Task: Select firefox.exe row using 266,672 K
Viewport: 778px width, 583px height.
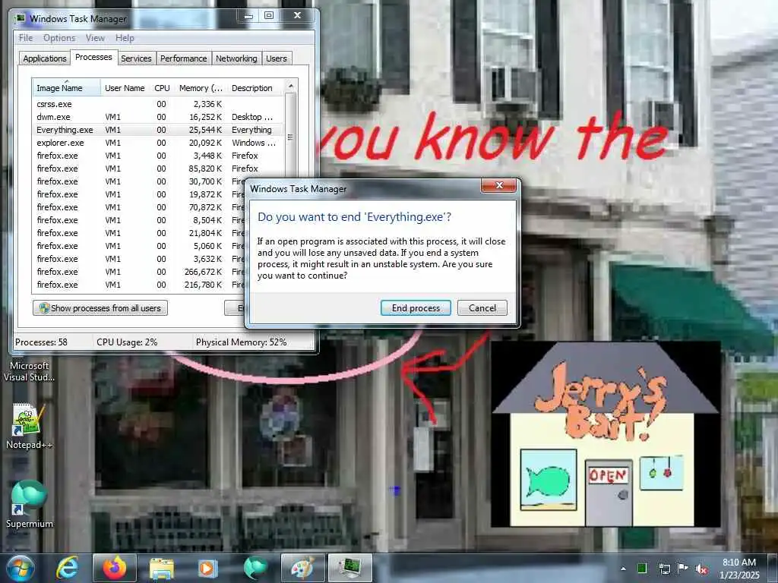Action: pos(139,272)
